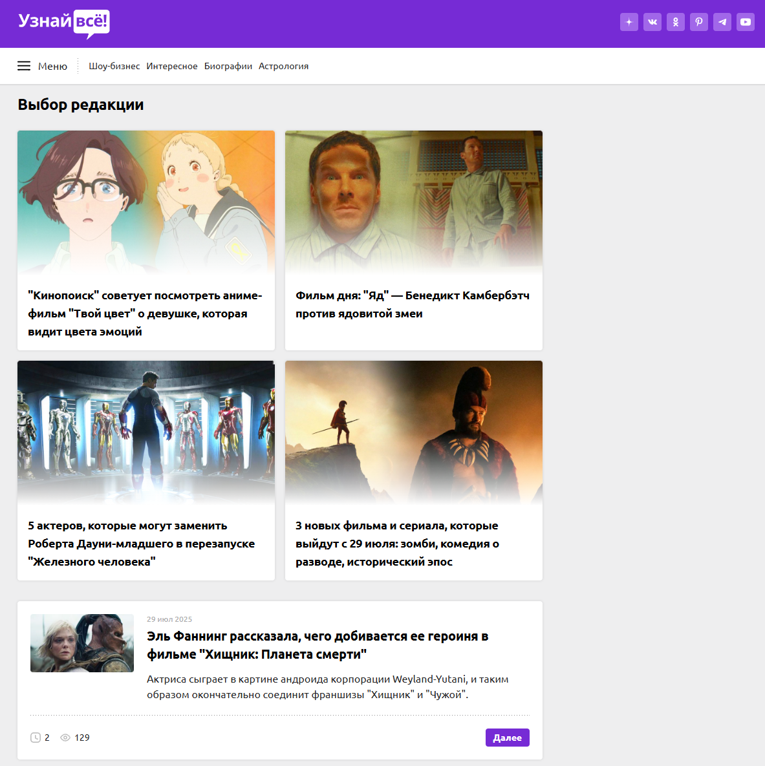The width and height of the screenshot is (765, 766).
Task: Open the warrior on cliff card image
Action: click(x=414, y=432)
